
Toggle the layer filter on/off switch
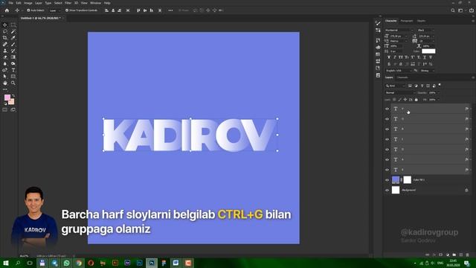pyautogui.click(x=440, y=86)
